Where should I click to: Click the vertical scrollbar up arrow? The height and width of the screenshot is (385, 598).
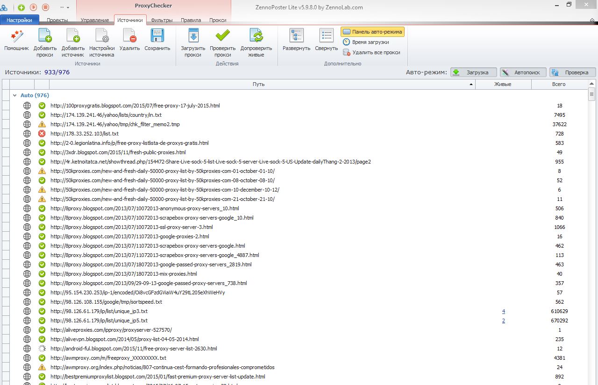(x=591, y=84)
